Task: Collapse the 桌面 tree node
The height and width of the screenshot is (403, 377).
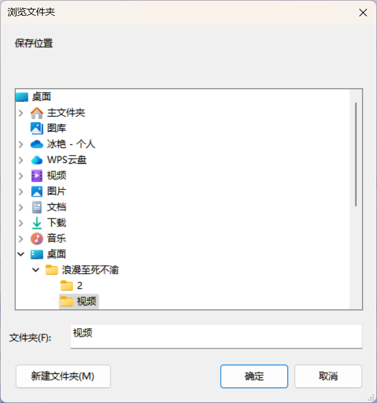Action: pos(21,254)
